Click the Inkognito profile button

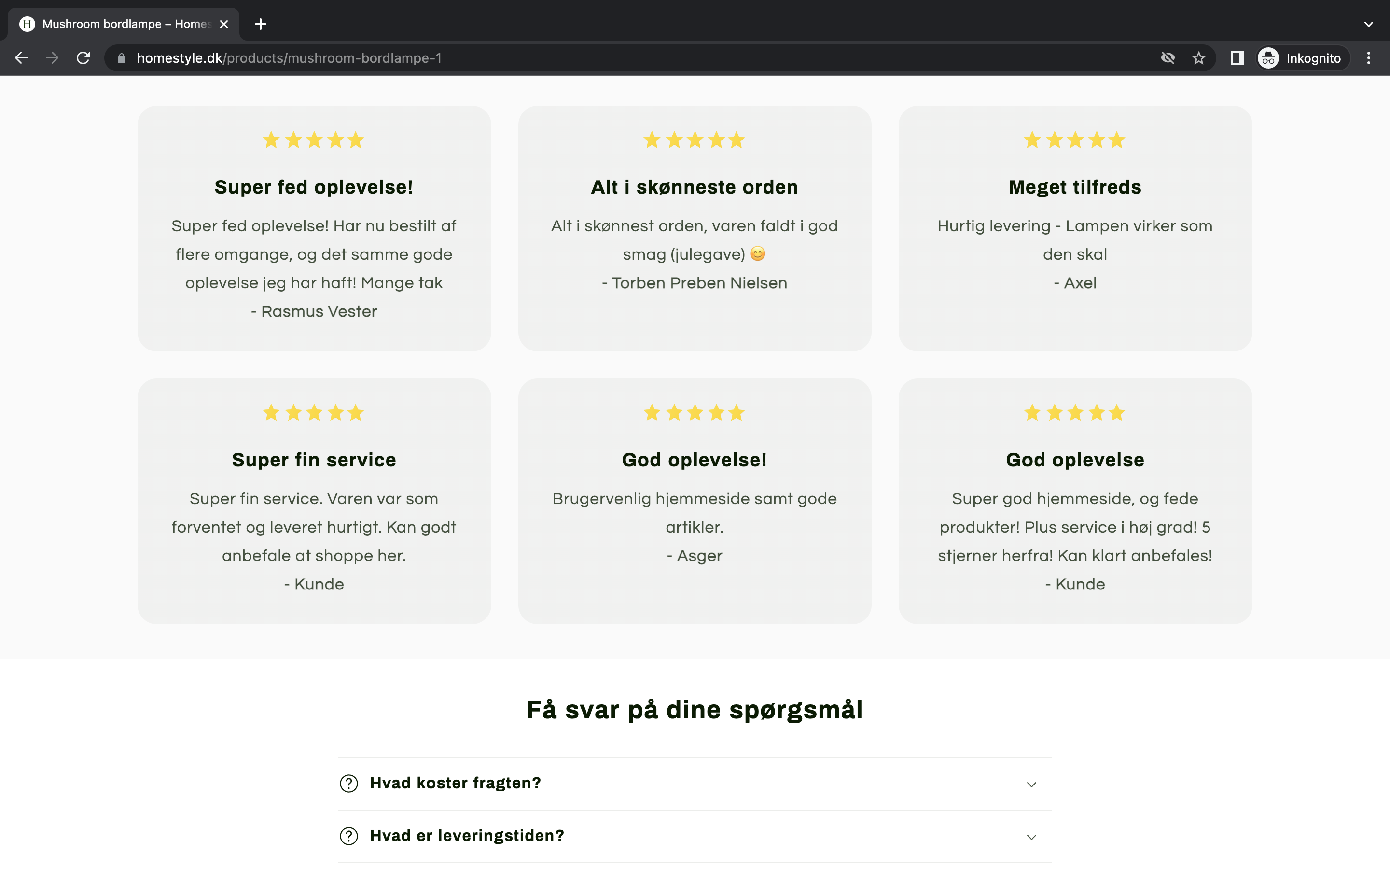point(1300,58)
